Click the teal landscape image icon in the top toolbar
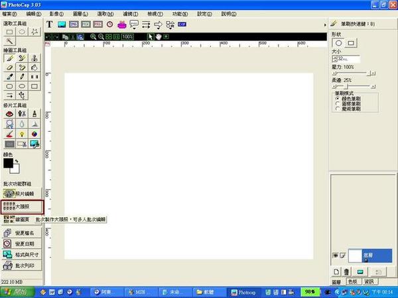 62,25
